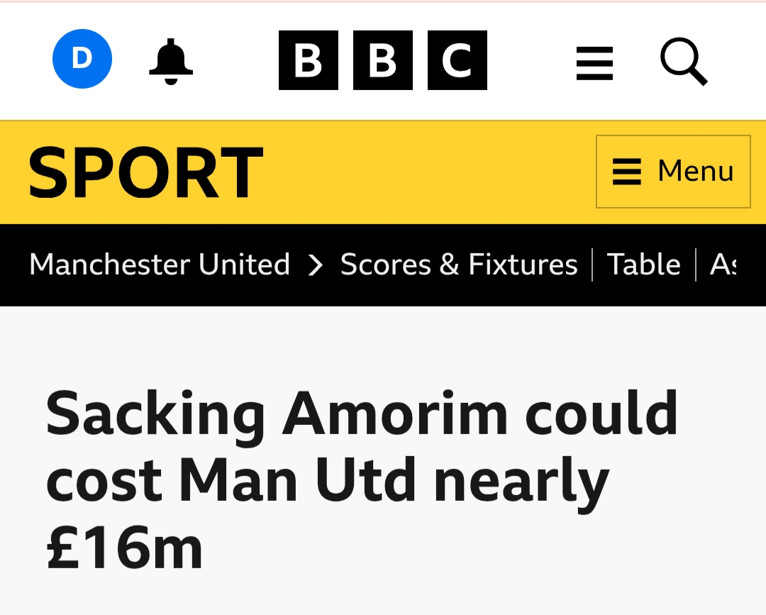Viewport: 766px width, 615px height.
Task: Open the Manchester United section link
Action: pos(160,265)
